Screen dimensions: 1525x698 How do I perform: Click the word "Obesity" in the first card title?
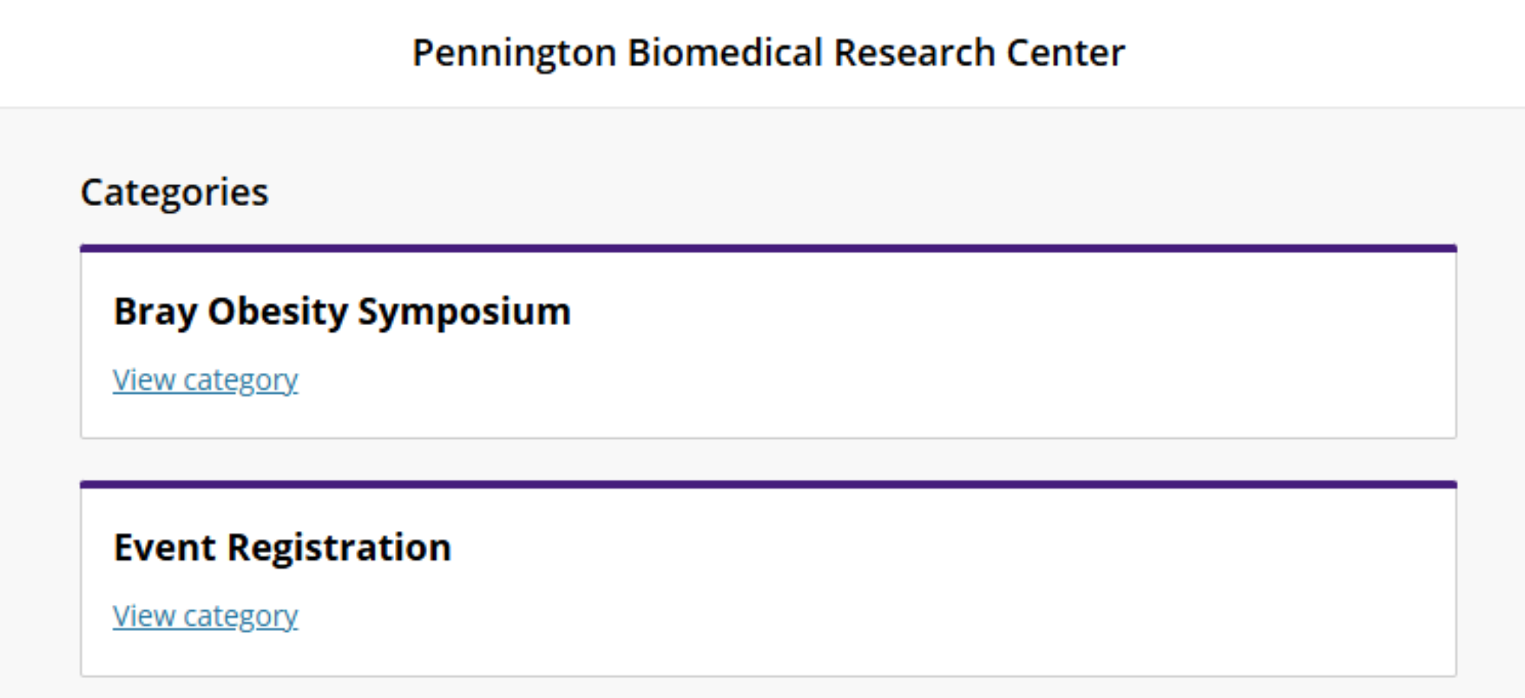tap(278, 311)
